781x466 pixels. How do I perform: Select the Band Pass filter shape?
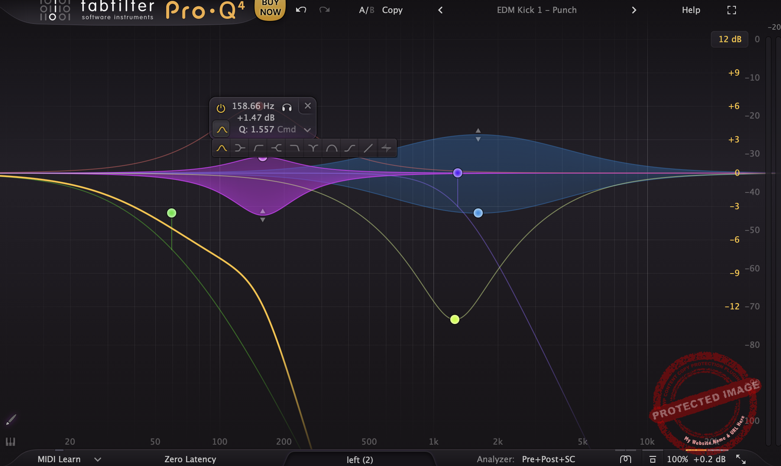point(331,148)
